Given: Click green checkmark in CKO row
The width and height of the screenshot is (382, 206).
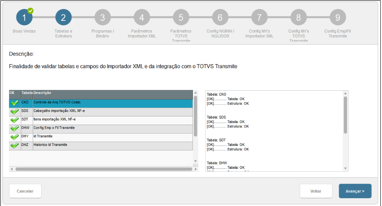Looking at the screenshot, I should point(15,103).
